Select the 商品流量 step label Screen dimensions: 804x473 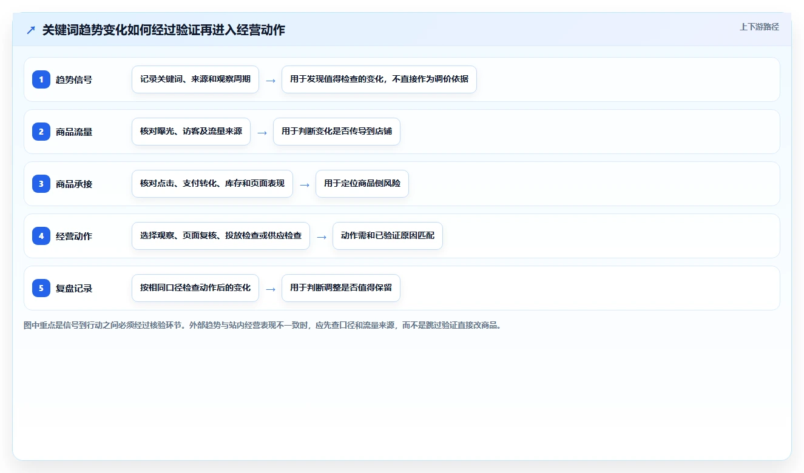pos(74,132)
